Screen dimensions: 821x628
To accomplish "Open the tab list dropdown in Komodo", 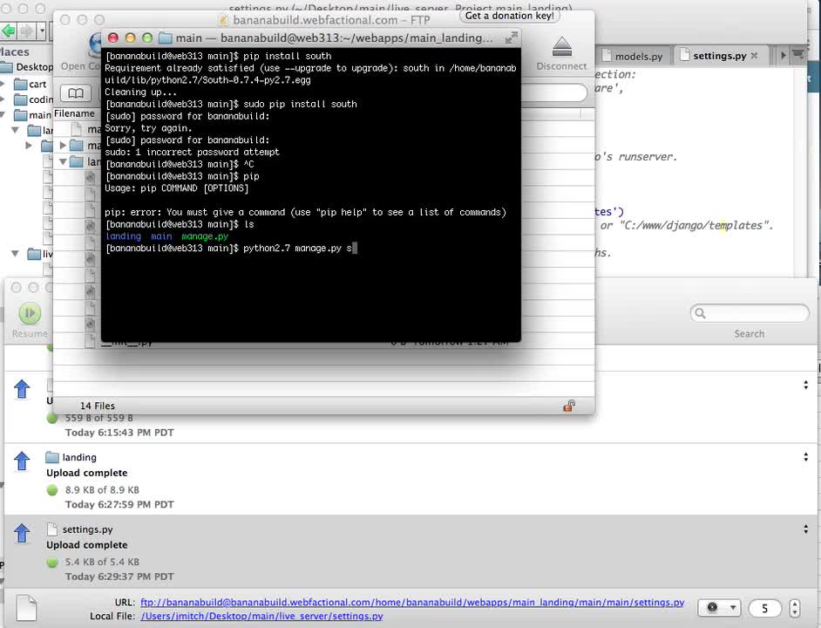I will point(798,55).
